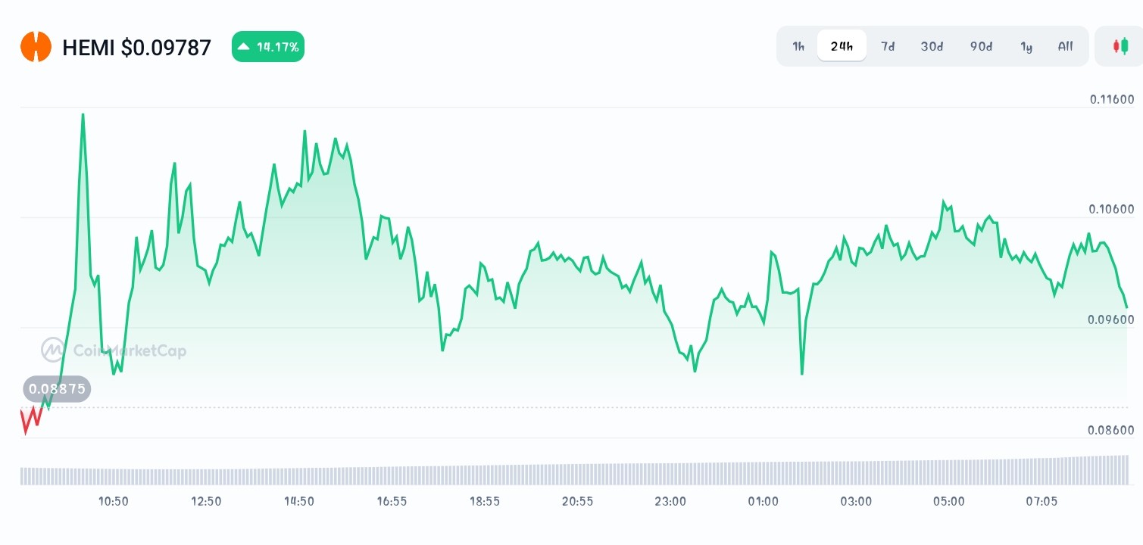Click the CoinMarketCap watermark logo
1143x545 pixels.
[x=115, y=350]
